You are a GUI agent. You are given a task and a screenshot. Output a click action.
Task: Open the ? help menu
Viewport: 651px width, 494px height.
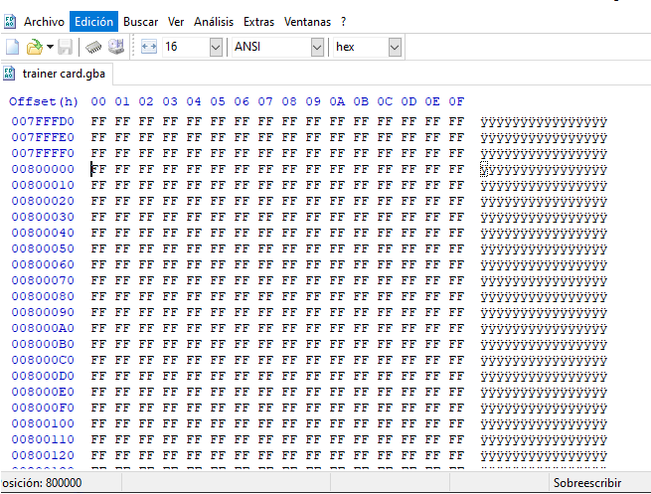(344, 21)
